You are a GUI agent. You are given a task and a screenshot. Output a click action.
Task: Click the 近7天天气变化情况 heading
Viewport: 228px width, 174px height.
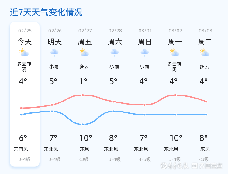[x=46, y=12]
